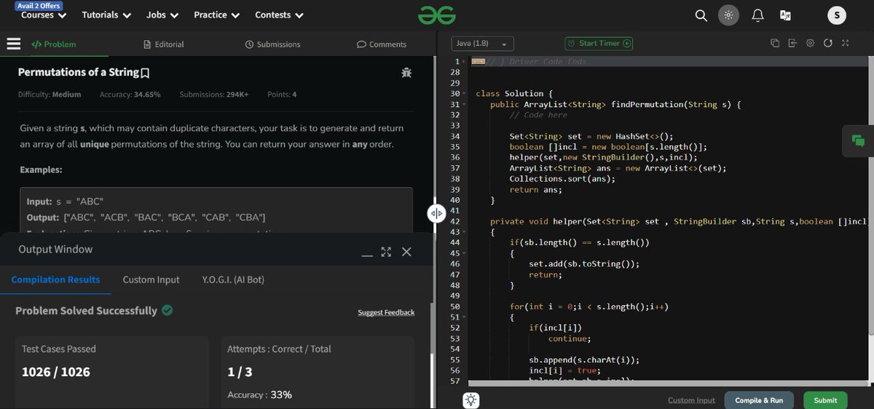Image resolution: width=874 pixels, height=409 pixels.
Task: Click line number 42 in the editor gutter
Action: click(x=455, y=221)
